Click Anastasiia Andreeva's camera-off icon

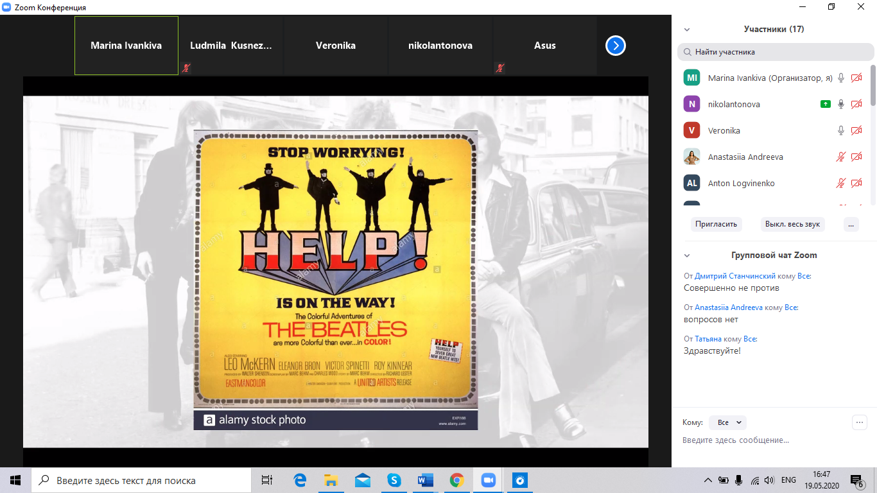pos(856,157)
